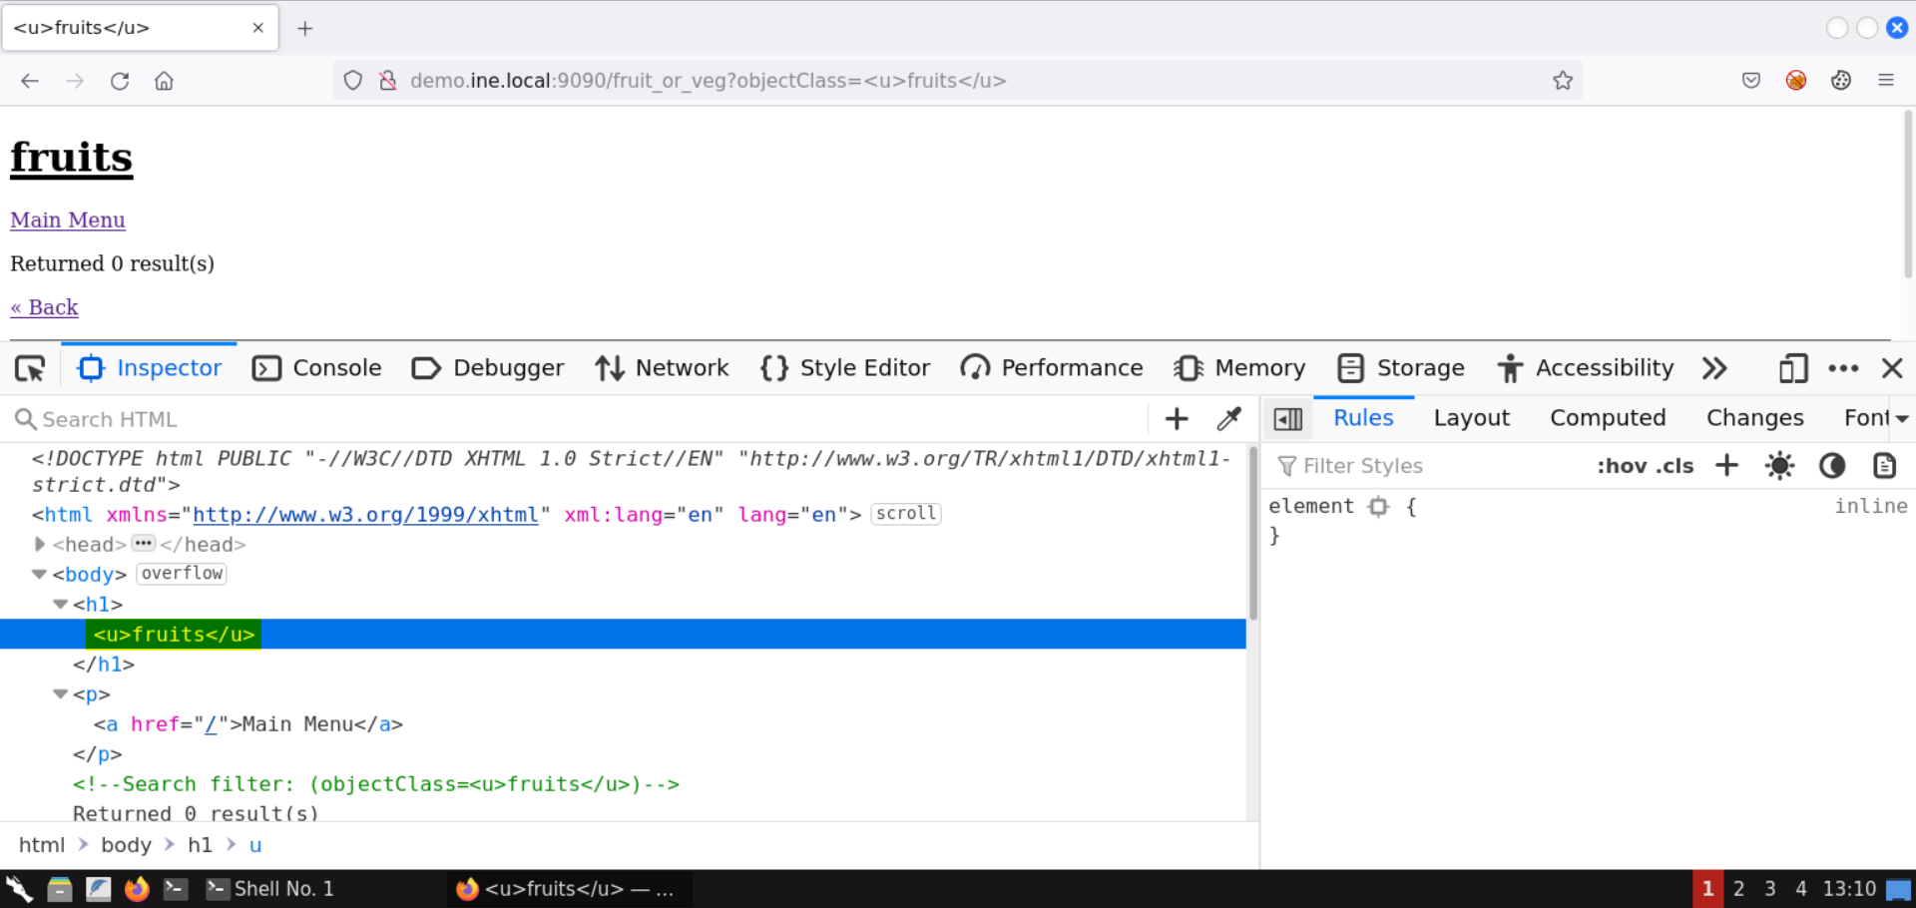1916x908 pixels.
Task: Click the « Back link
Action: [x=44, y=307]
